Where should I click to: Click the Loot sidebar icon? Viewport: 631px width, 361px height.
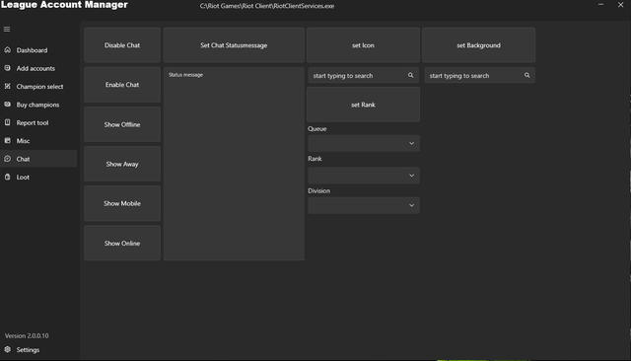click(x=7, y=177)
